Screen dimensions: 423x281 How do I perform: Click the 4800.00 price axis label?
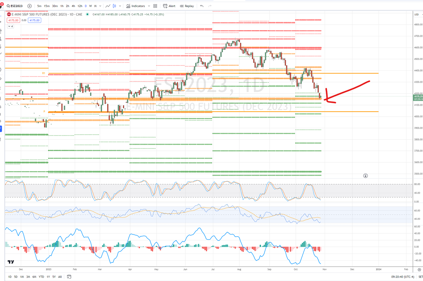pos(419,24)
